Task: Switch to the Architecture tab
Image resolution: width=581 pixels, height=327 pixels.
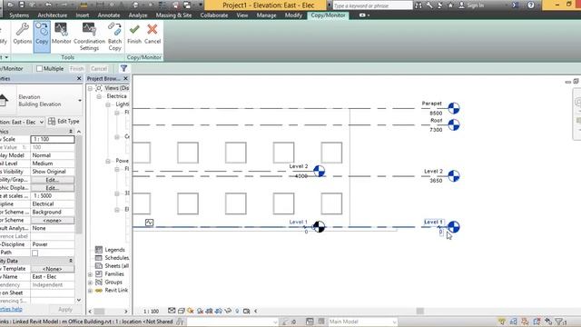Action: pyautogui.click(x=53, y=15)
